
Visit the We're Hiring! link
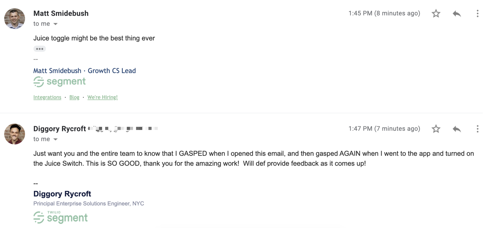coord(102,97)
